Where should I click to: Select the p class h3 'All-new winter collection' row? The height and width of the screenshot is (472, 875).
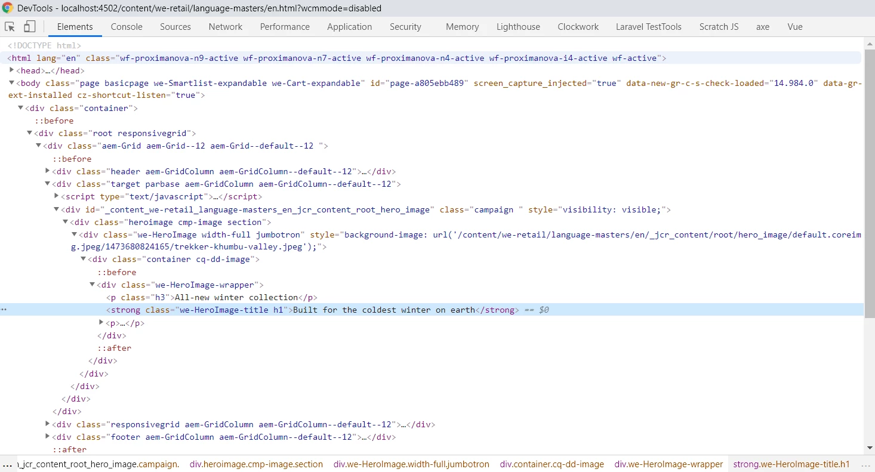click(x=212, y=297)
